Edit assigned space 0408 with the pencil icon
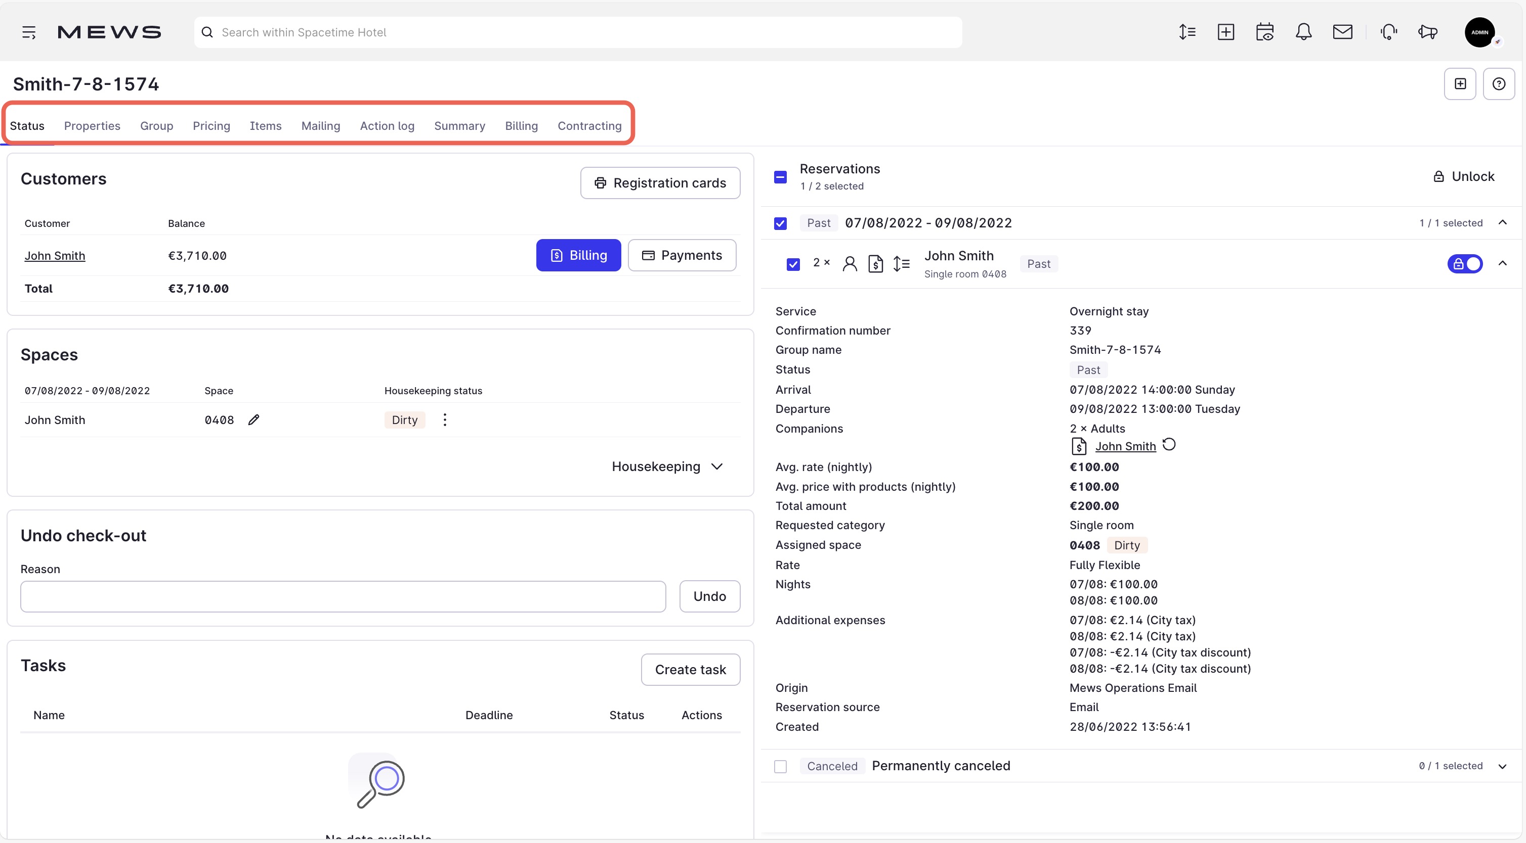 (253, 419)
